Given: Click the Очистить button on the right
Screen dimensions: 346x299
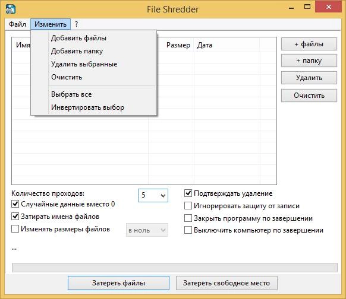Looking at the screenshot, I should coord(309,96).
